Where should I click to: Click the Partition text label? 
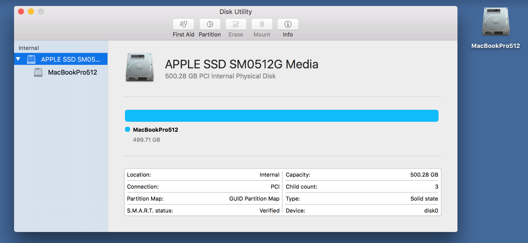click(210, 35)
